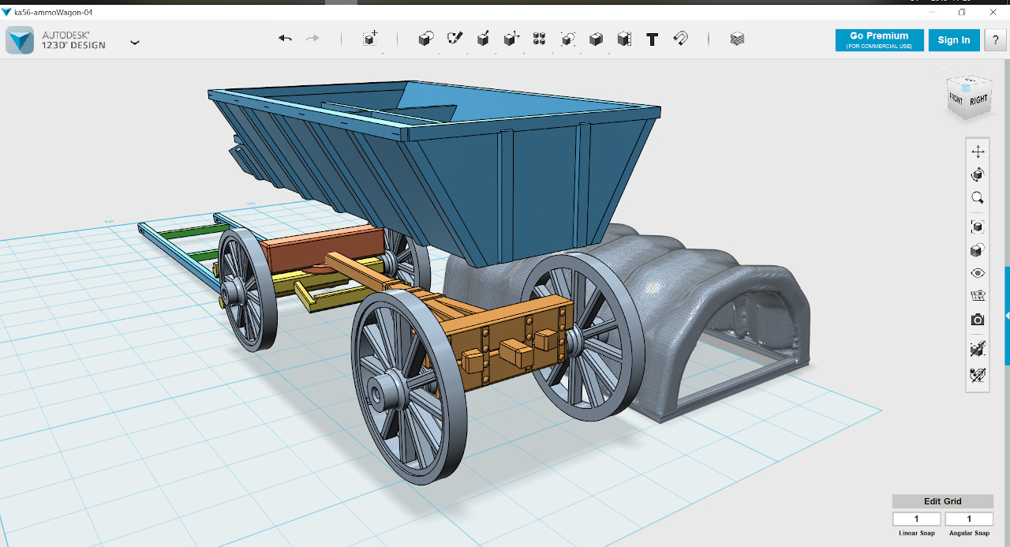Click the FRONT face of the view cube
1010x547 pixels.
click(956, 99)
